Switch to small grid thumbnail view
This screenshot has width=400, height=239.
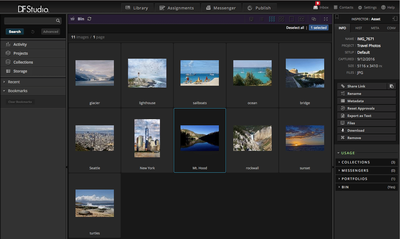click(272, 19)
